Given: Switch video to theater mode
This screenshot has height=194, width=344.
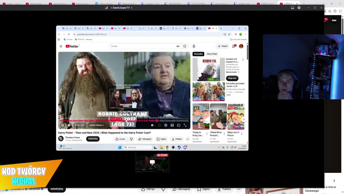Looking at the screenshot, I should coord(172,125).
